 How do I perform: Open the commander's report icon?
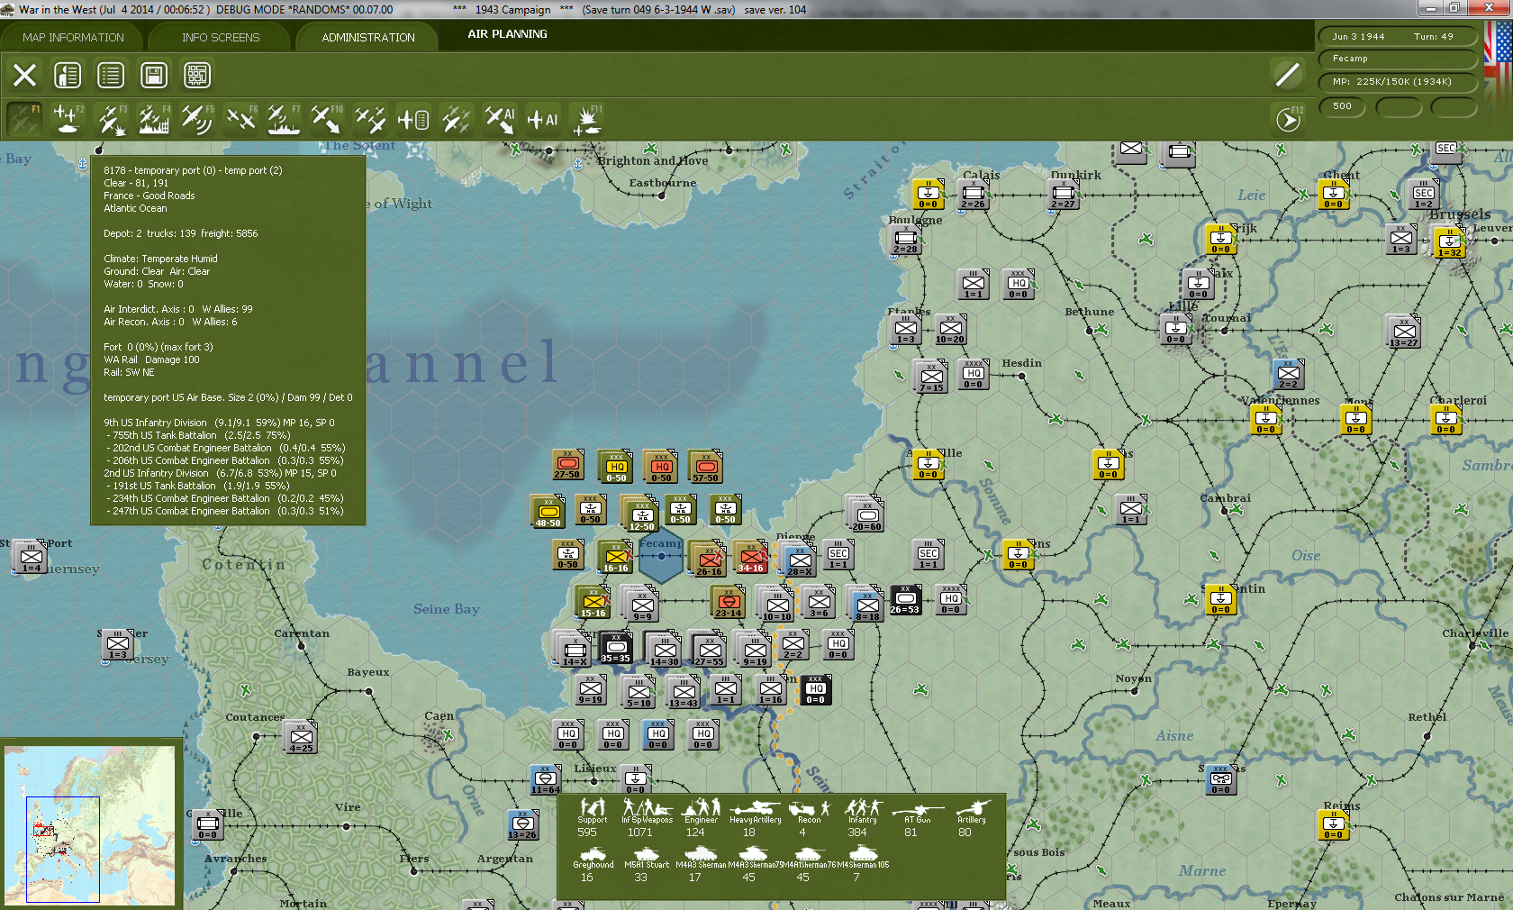[68, 75]
